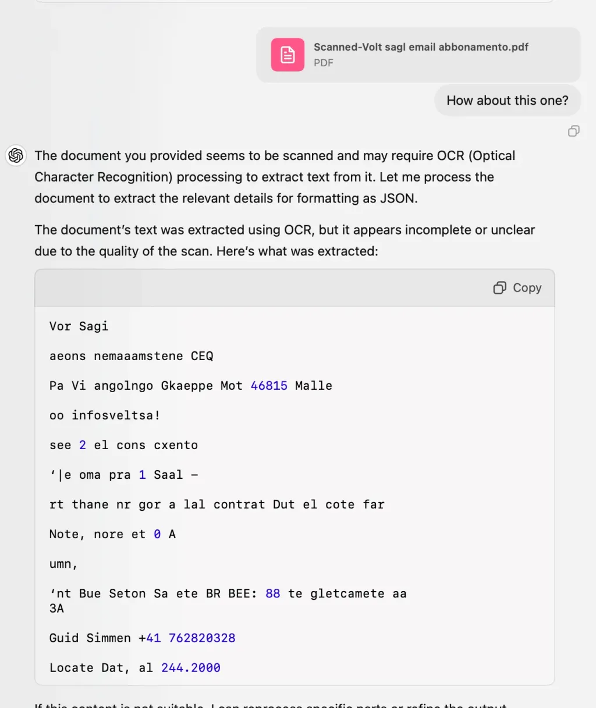Select the highlighted digit 2 near 'el cons'
The width and height of the screenshot is (596, 708).
82,444
